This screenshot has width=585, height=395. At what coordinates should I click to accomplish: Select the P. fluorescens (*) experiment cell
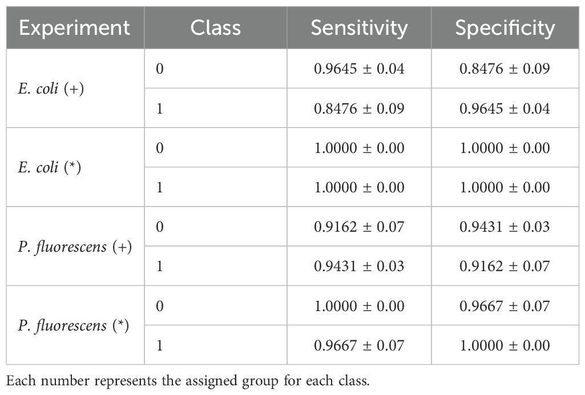click(x=74, y=325)
